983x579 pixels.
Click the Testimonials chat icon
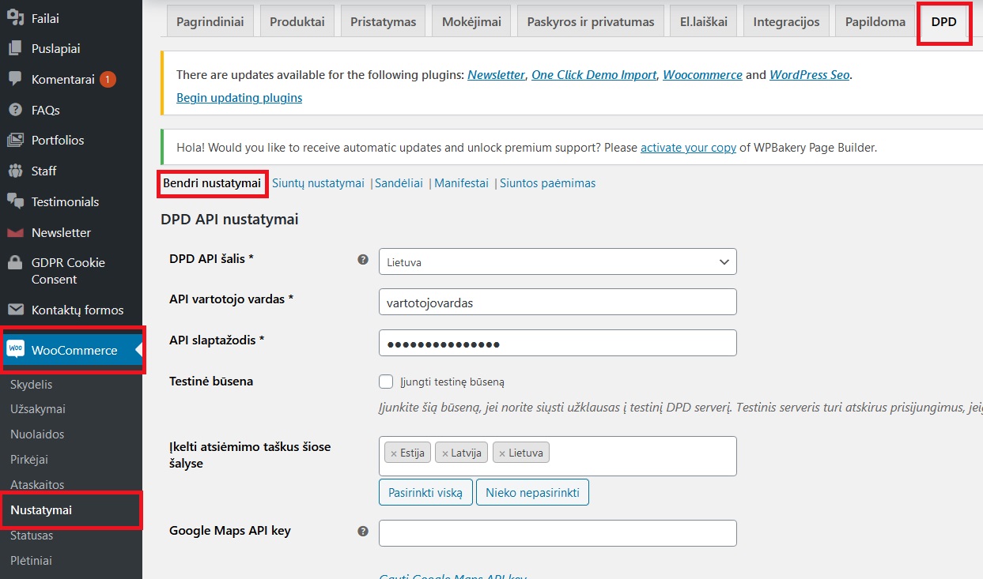tap(15, 201)
